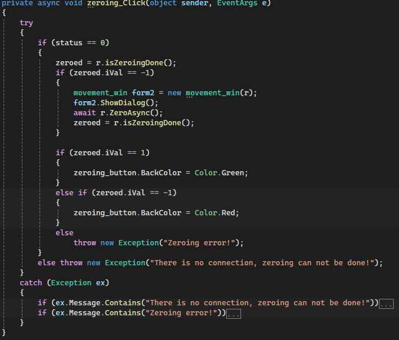The width and height of the screenshot is (399, 340).
Task: Click 'private' keyword in method signature
Action: (17, 4)
